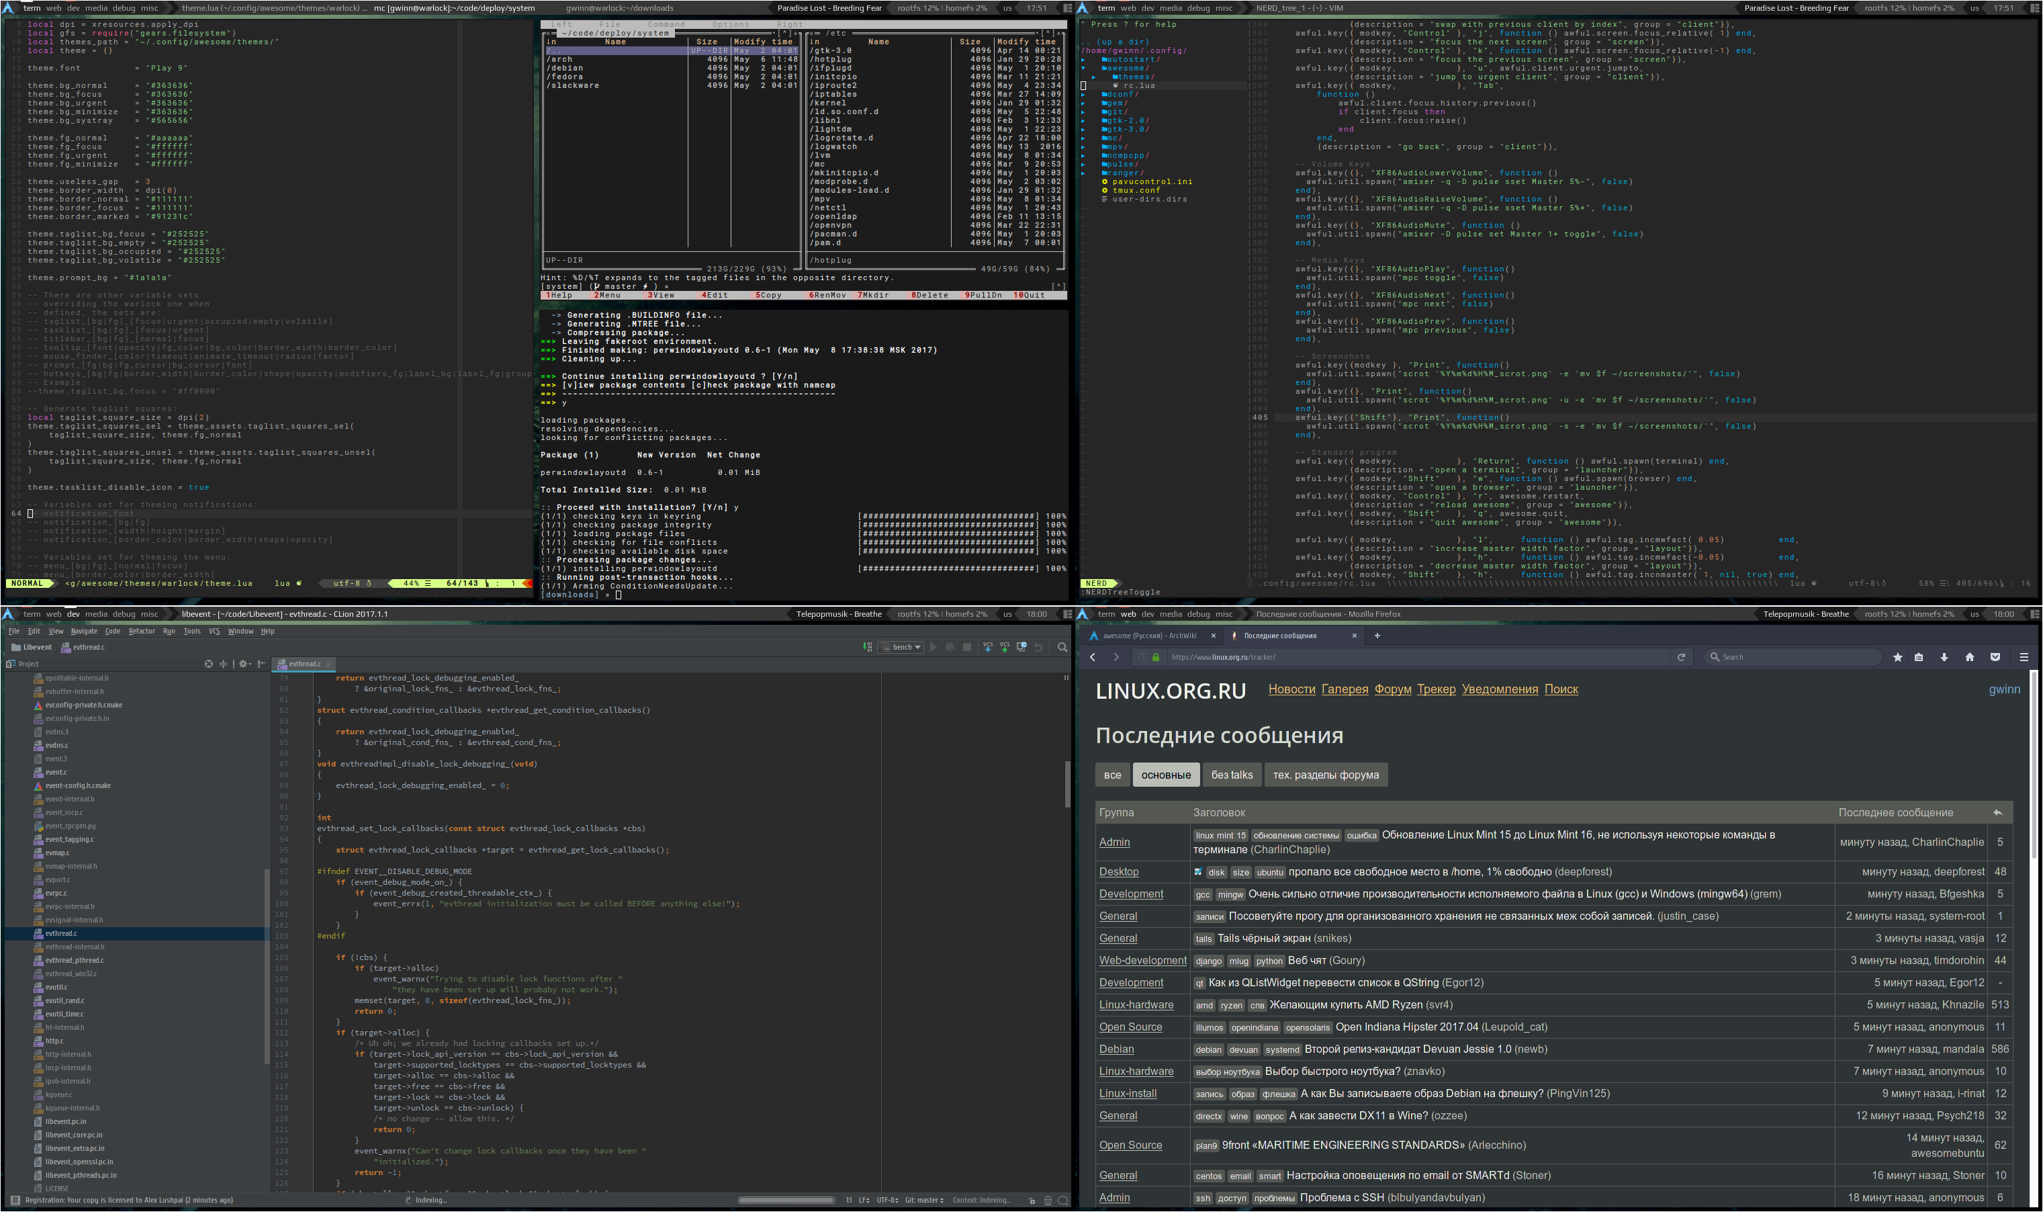Open Firefox bookmarks library icon
This screenshot has height=1212, width=2043.
tap(1919, 656)
